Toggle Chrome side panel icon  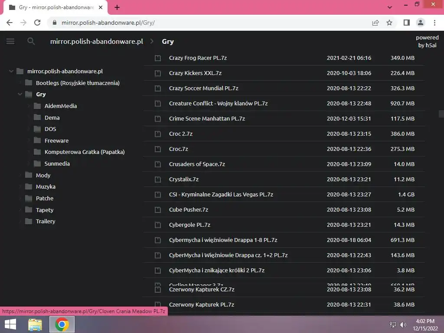click(407, 23)
